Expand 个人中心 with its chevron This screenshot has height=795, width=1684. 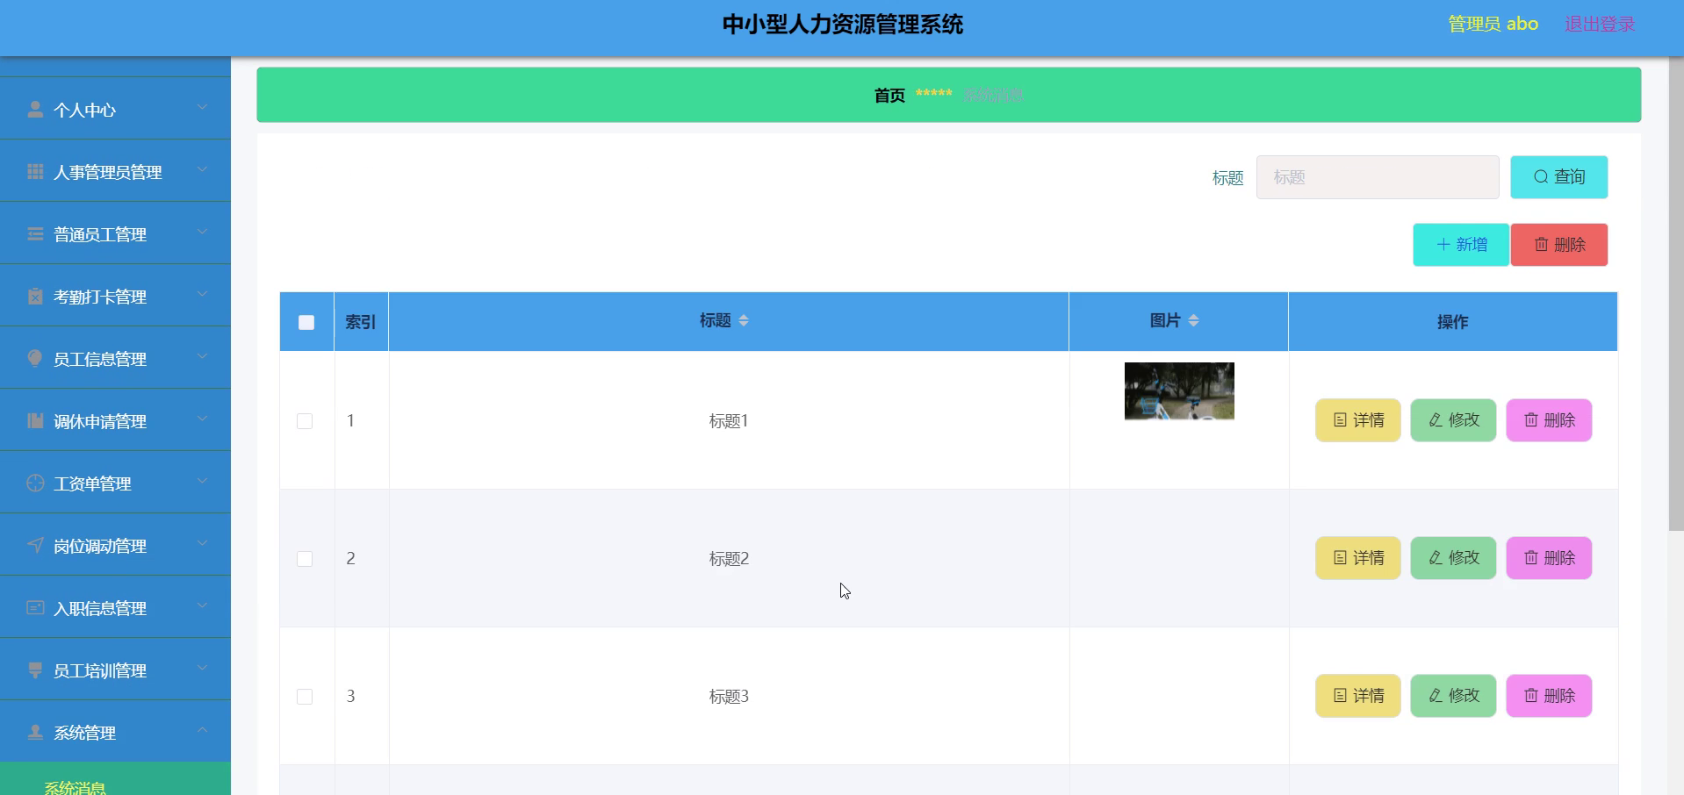(202, 107)
